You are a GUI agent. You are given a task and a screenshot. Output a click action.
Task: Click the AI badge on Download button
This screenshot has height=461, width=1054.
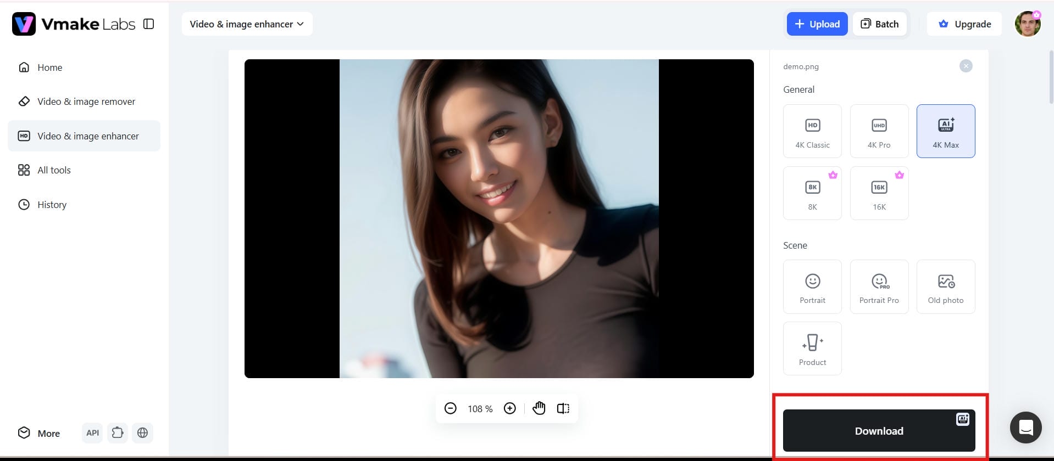[x=963, y=419]
